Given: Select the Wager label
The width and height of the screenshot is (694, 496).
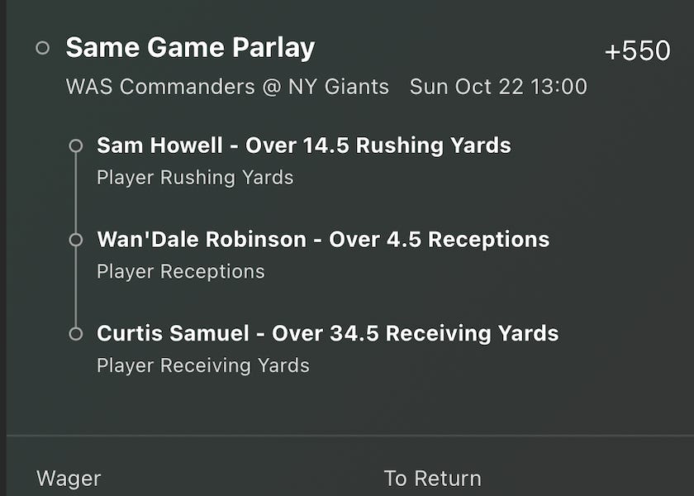Looking at the screenshot, I should (69, 479).
